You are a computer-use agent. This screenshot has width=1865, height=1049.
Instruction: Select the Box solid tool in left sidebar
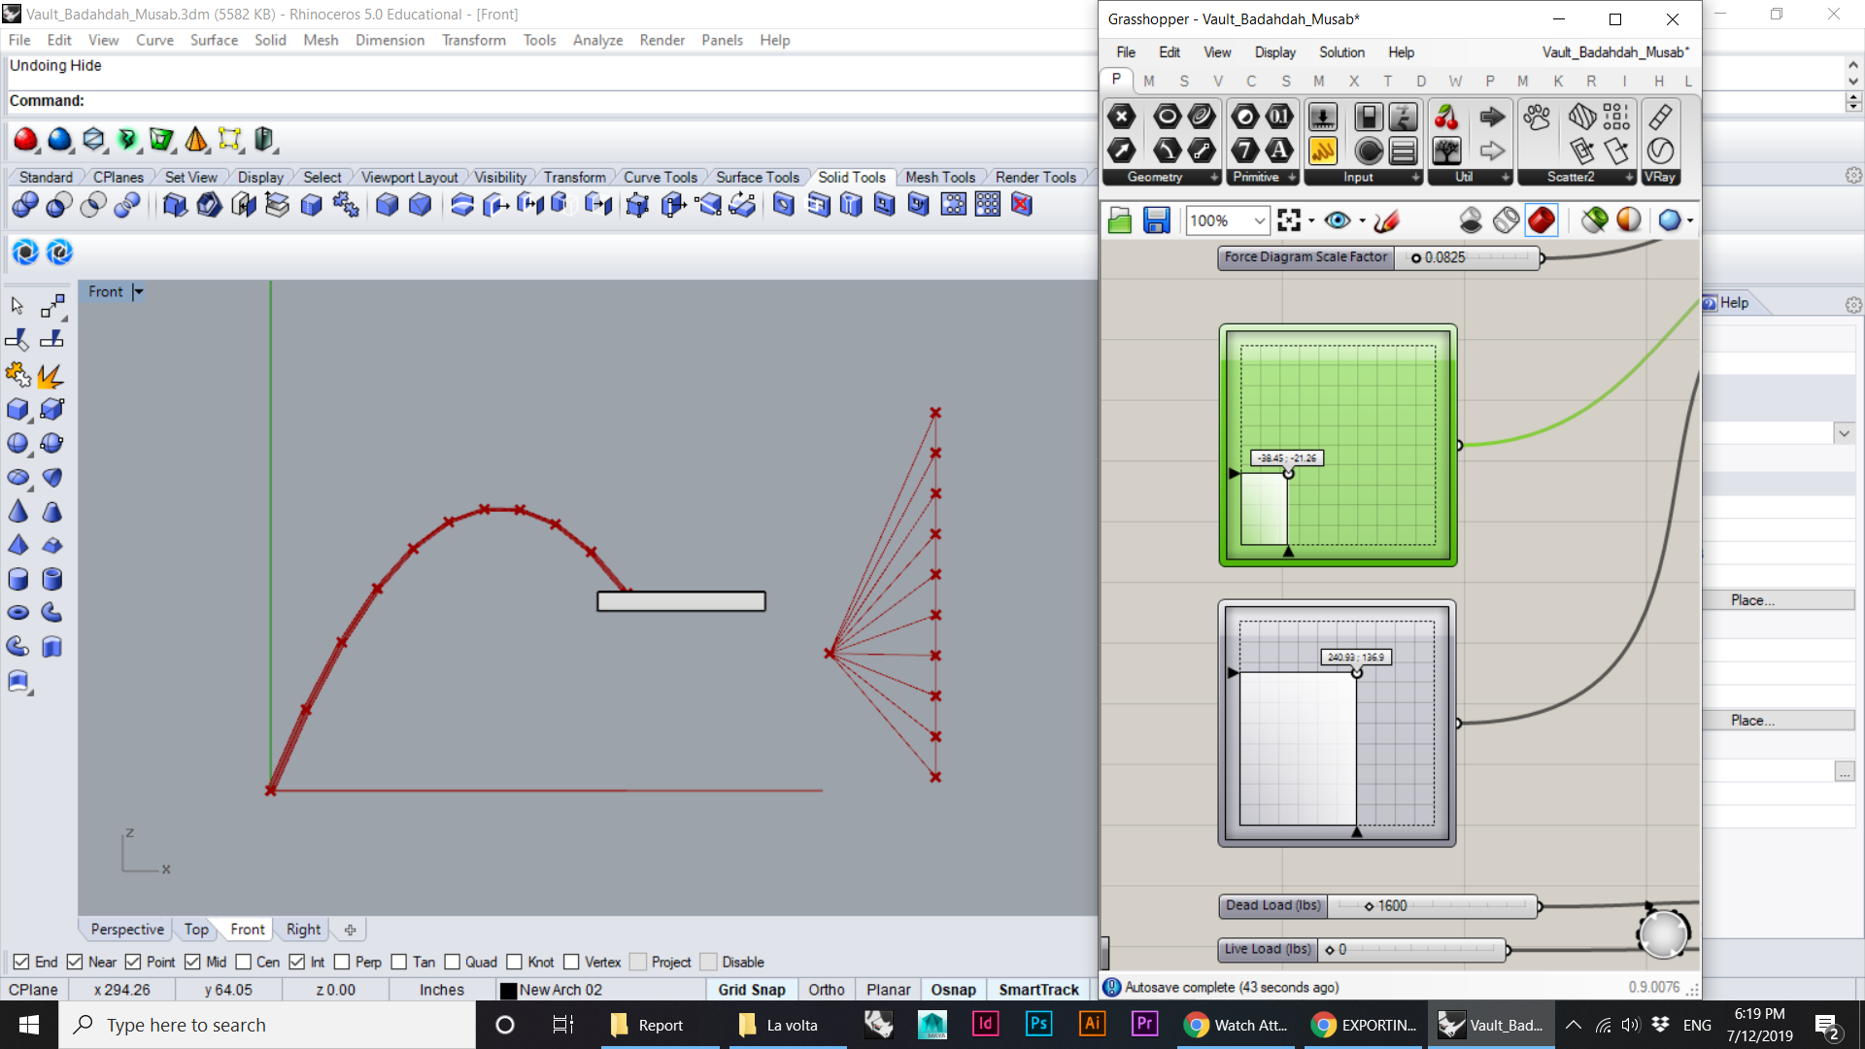click(x=17, y=409)
